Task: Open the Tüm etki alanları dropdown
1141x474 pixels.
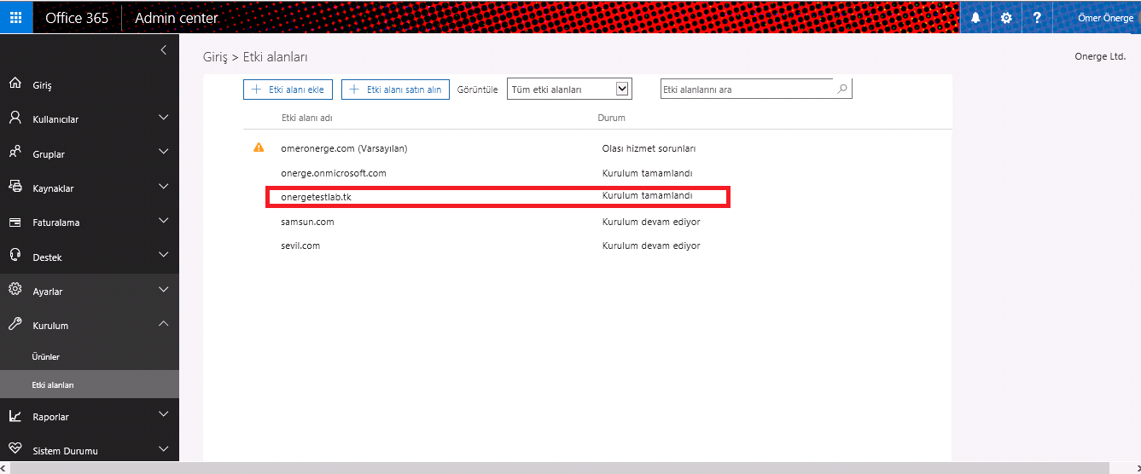Action: coord(568,89)
